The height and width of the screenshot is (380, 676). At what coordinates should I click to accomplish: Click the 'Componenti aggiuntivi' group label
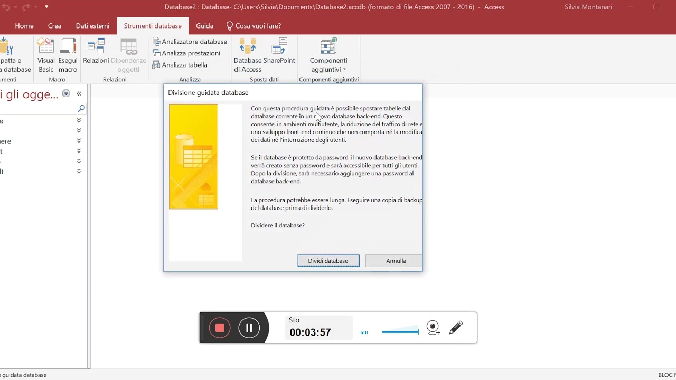[328, 80]
